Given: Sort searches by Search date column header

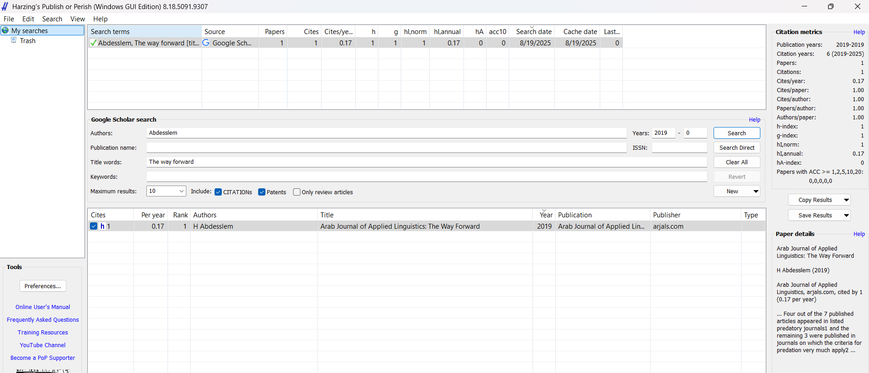Looking at the screenshot, I should click(532, 31).
